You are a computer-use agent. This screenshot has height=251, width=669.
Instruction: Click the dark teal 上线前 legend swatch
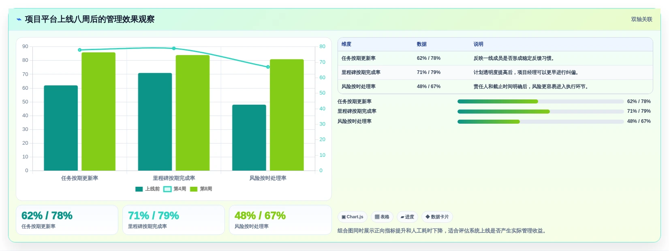pos(139,189)
